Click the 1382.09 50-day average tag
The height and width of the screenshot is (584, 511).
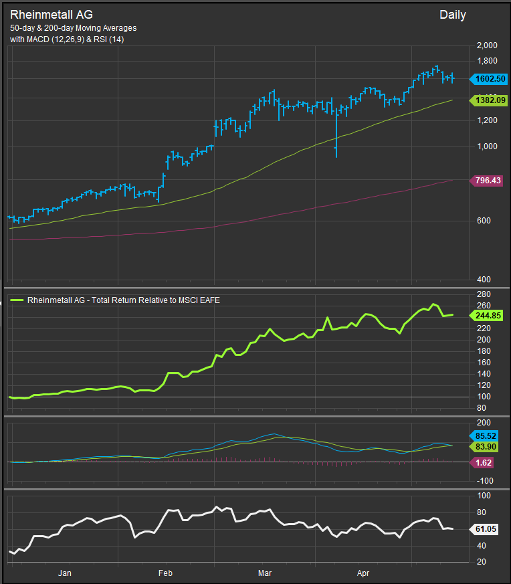[488, 100]
